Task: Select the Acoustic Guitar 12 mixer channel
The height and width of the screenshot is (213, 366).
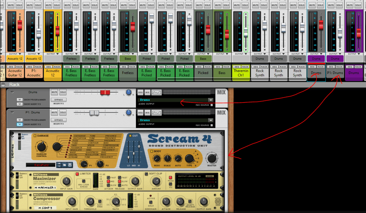Action: pos(15,73)
